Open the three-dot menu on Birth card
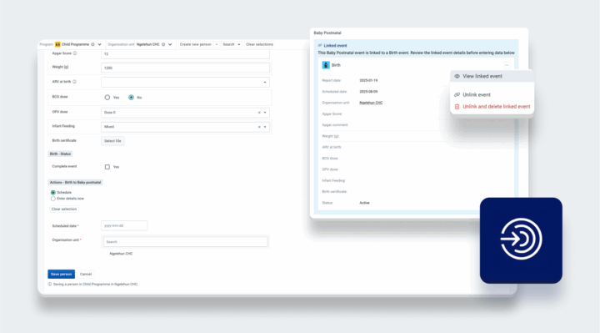Image resolution: width=600 pixels, height=333 pixels. pos(507,65)
